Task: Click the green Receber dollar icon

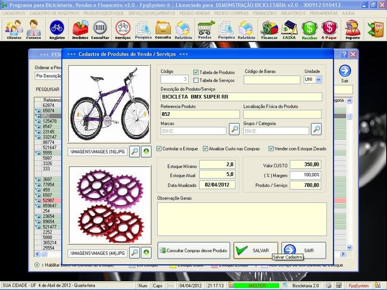Action: 310,29
